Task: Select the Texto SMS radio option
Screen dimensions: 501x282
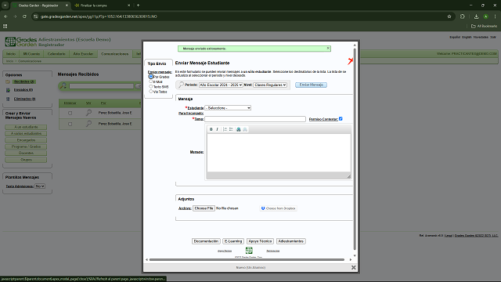Action: pyautogui.click(x=151, y=86)
